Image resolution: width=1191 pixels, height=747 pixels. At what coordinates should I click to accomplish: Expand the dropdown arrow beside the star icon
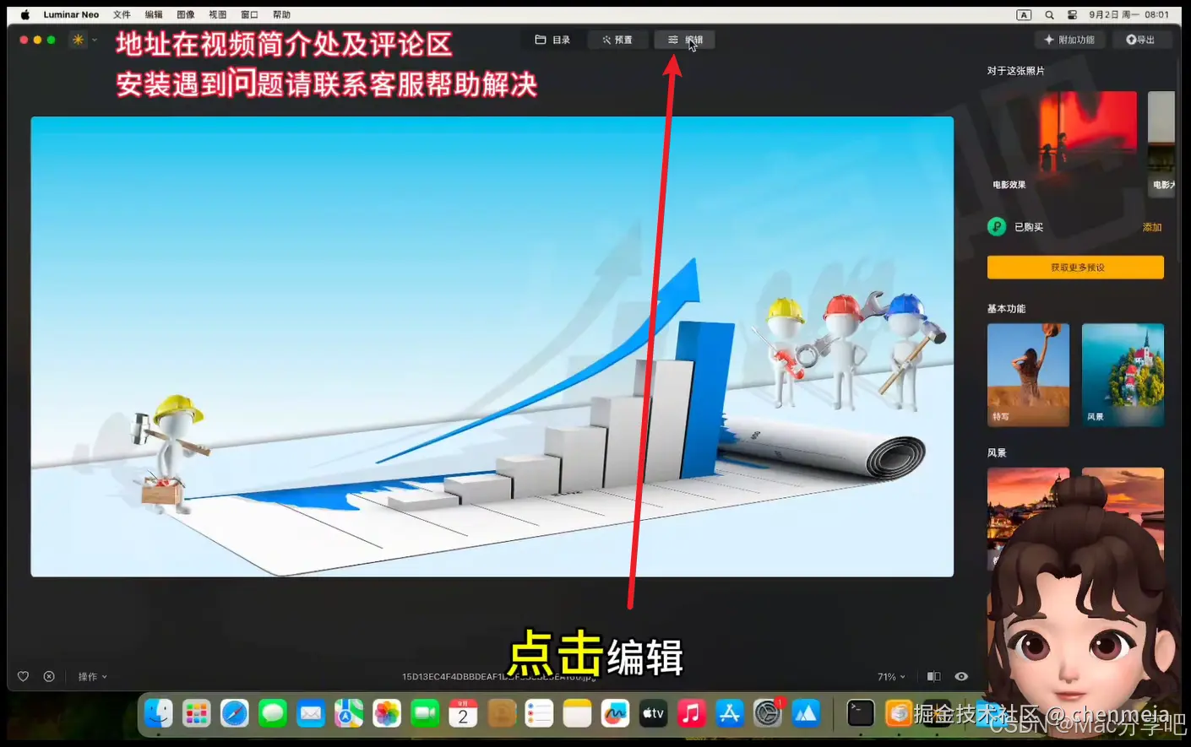[93, 39]
